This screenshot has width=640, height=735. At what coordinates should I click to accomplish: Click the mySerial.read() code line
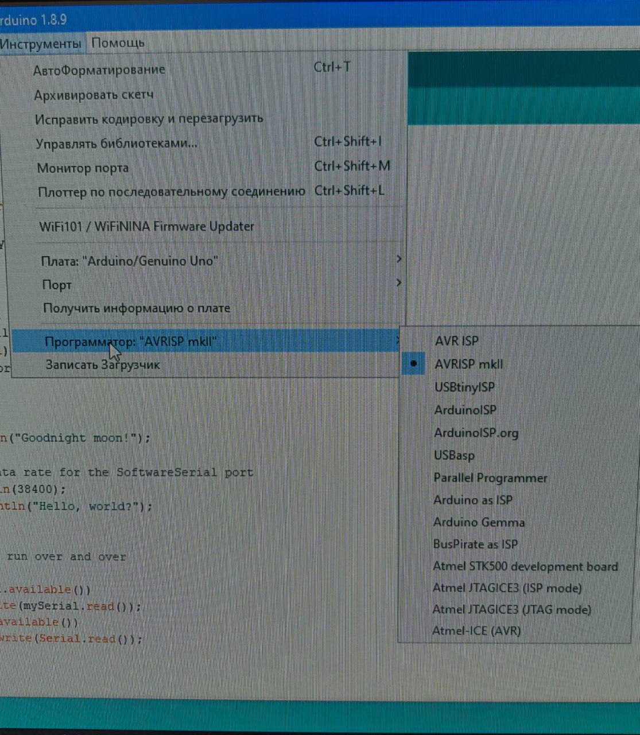70,606
